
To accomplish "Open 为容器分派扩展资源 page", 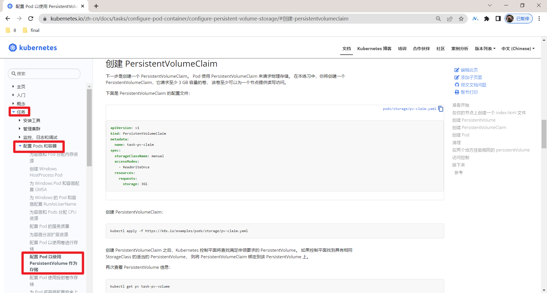I will [49, 235].
